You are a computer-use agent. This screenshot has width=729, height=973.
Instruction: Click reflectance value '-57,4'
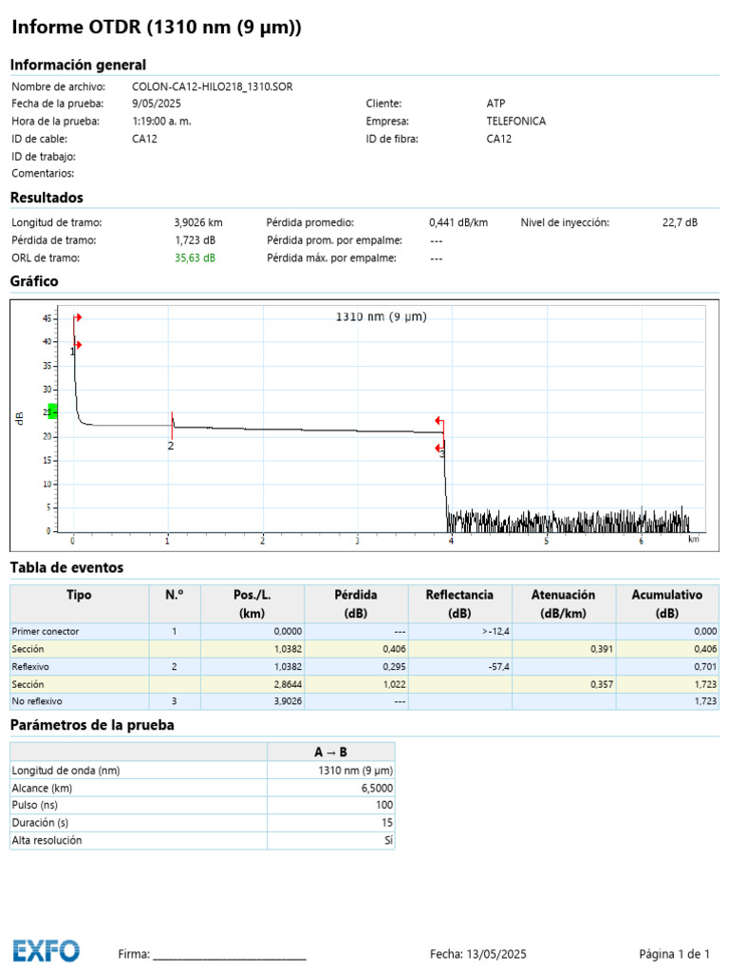tap(499, 666)
